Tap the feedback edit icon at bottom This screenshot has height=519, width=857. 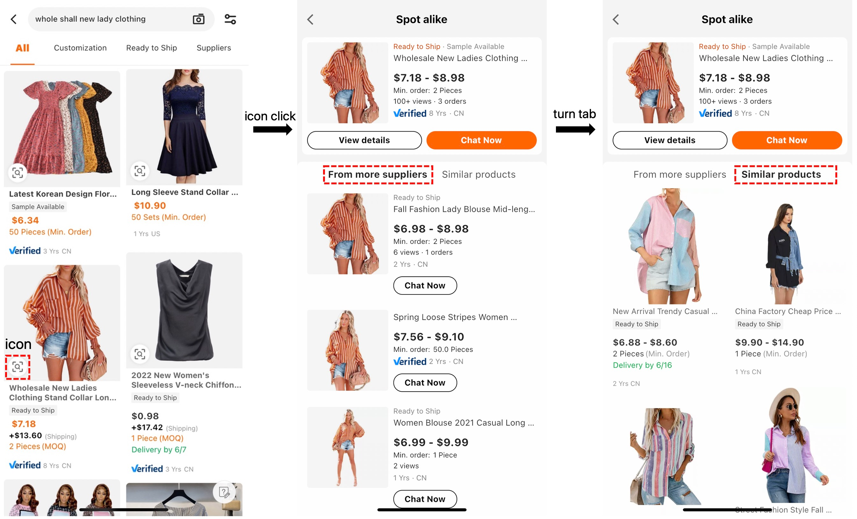pyautogui.click(x=224, y=492)
